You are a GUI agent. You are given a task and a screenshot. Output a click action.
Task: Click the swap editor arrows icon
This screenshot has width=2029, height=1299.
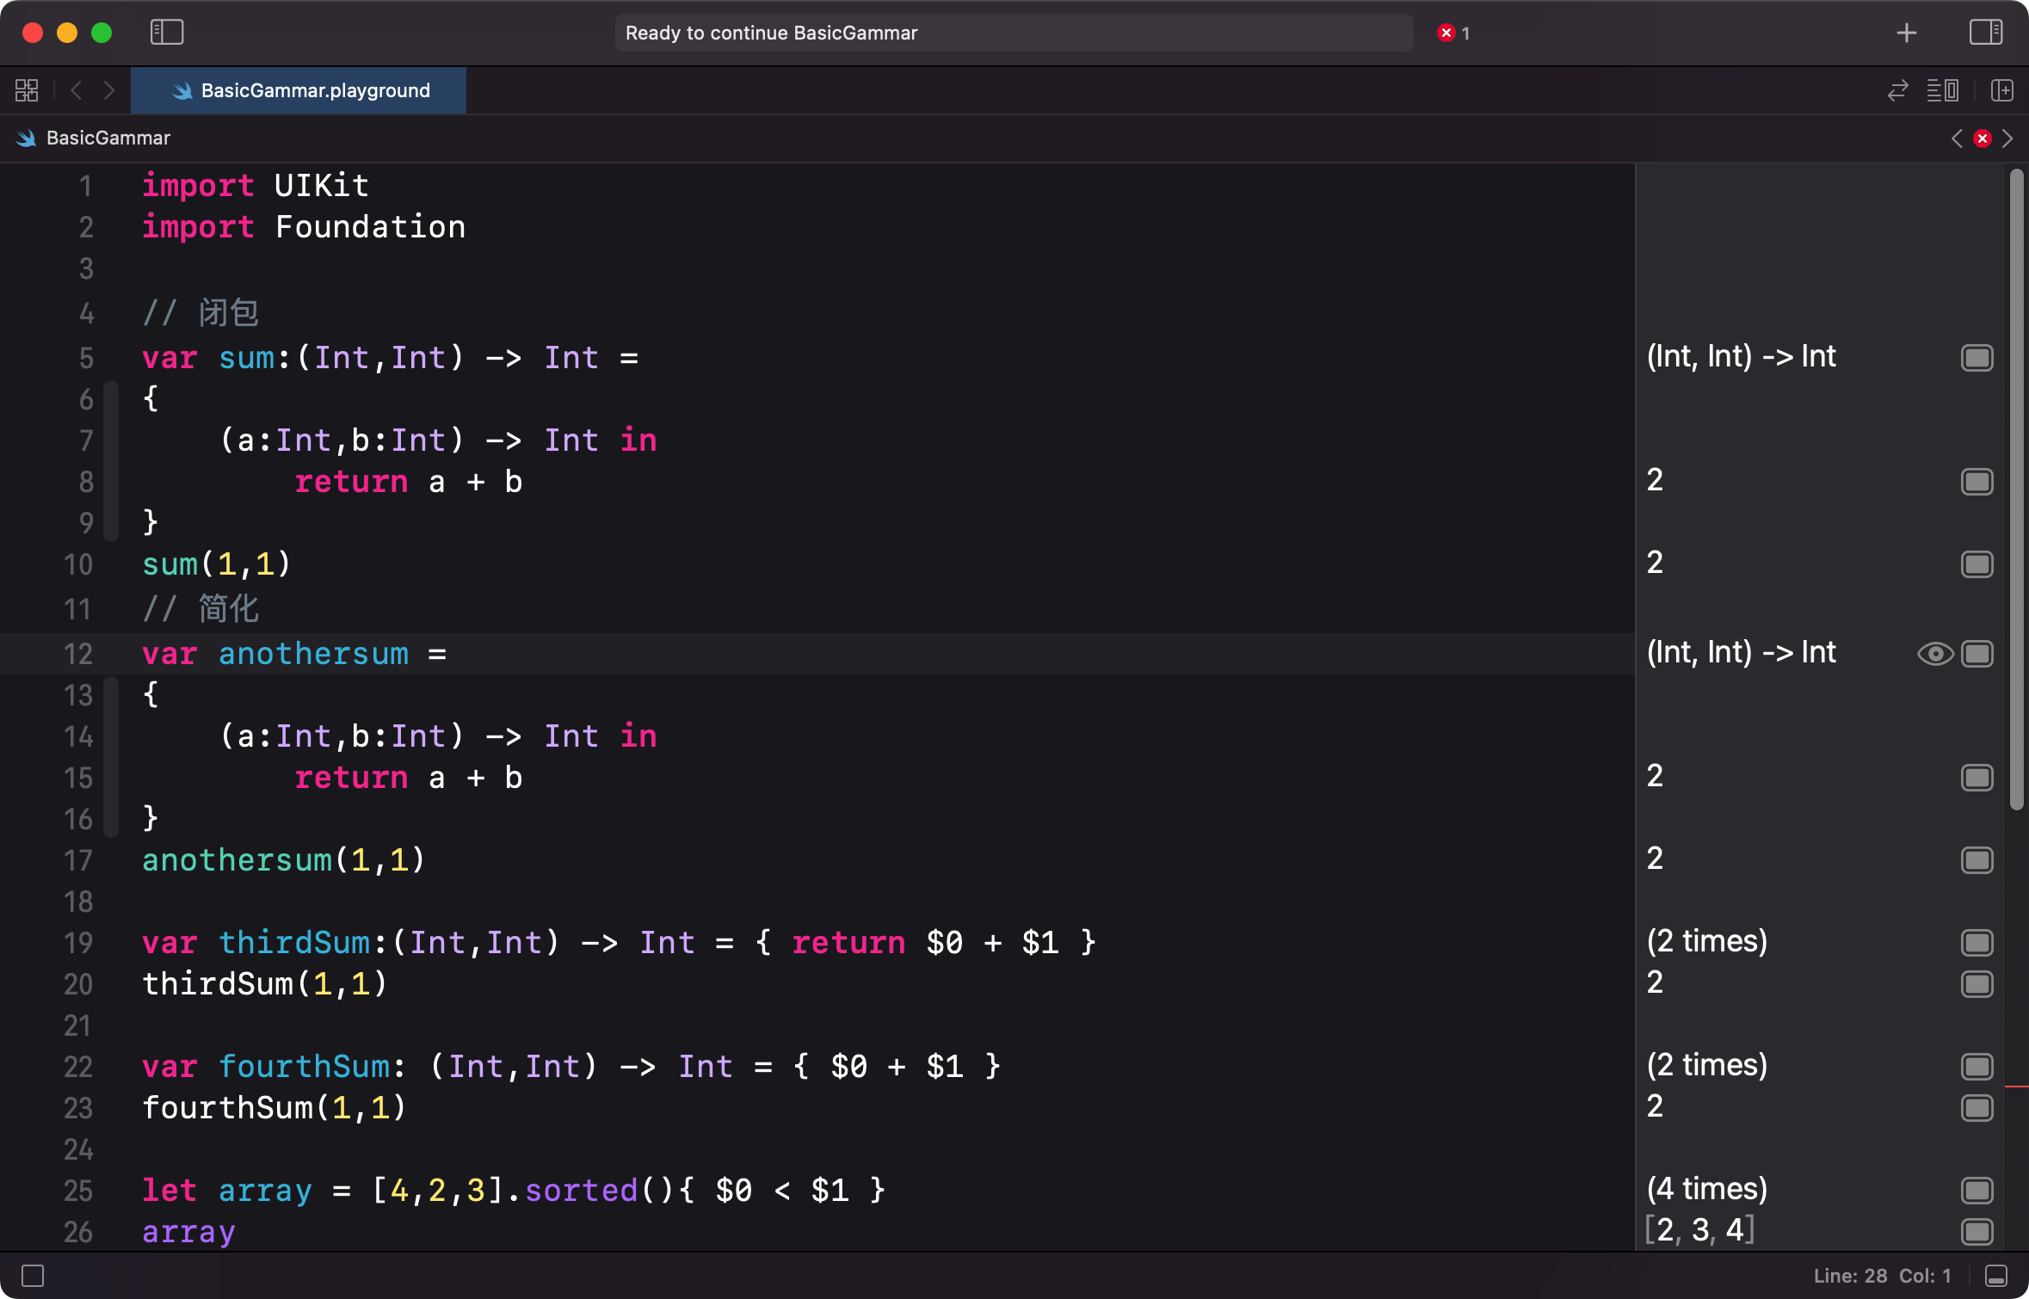point(1898,90)
